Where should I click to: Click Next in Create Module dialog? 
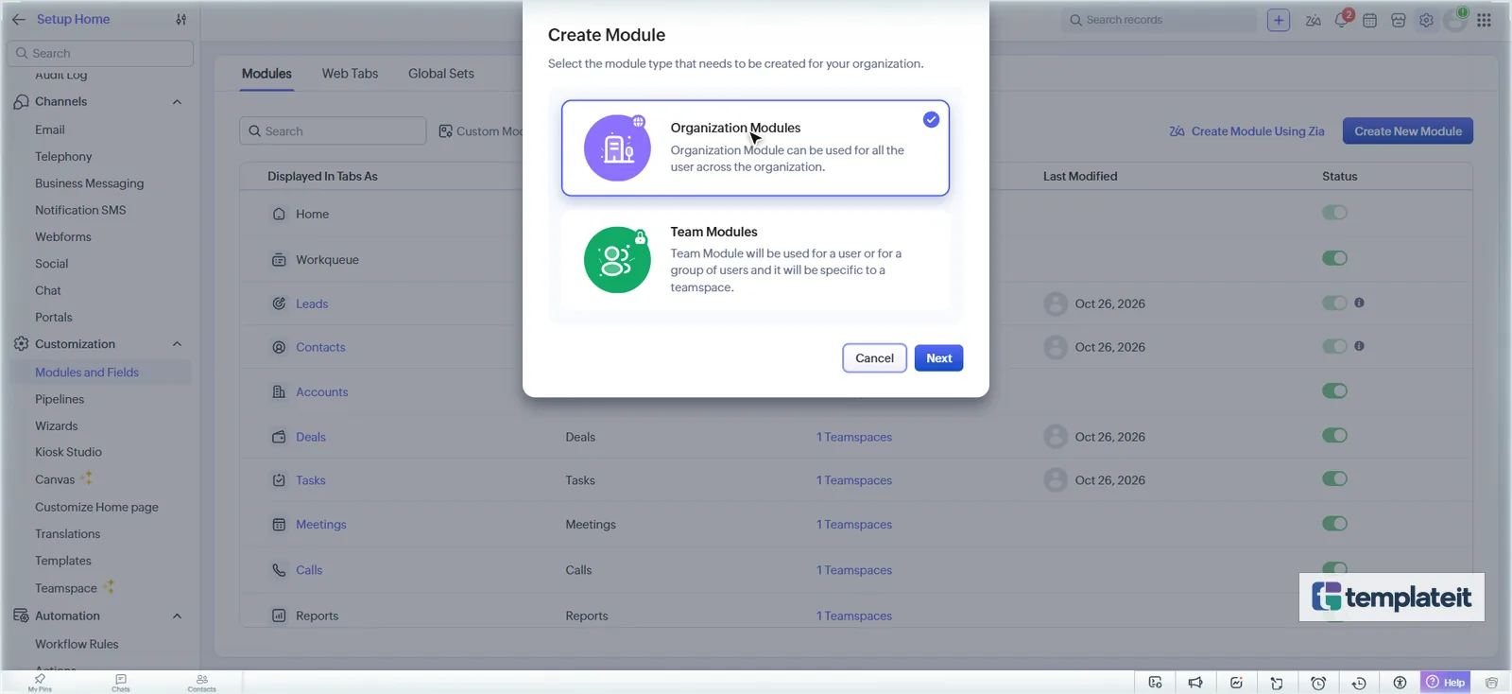coord(938,358)
